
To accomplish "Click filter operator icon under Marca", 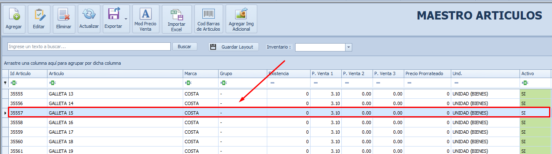I will click(x=188, y=83).
